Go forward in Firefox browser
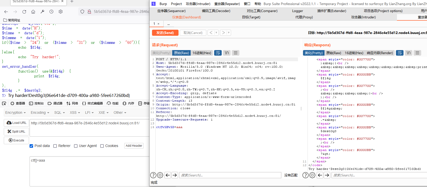 15,12
